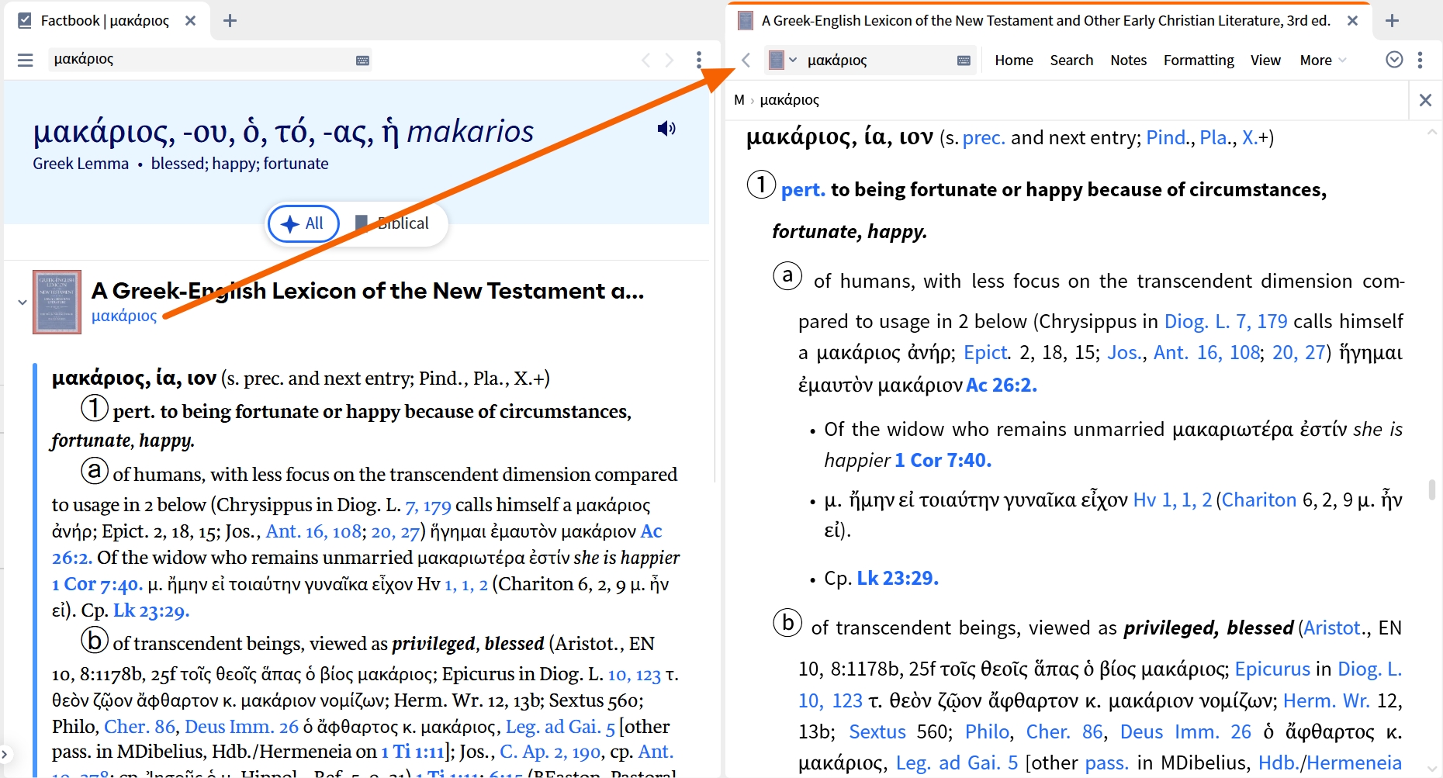Open the lexicon book cover thumbnail
Screen dimensions: 1443x778
[x=57, y=302]
